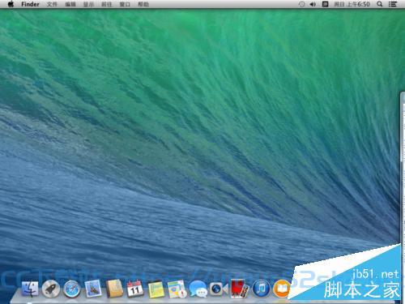Open Maps icon in Dock

pos(177,289)
